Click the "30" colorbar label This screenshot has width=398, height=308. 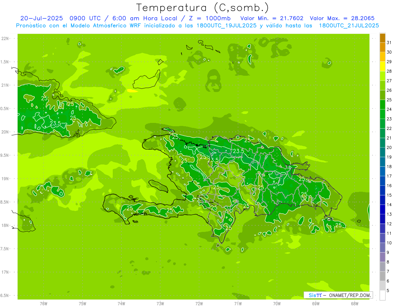[389, 52]
